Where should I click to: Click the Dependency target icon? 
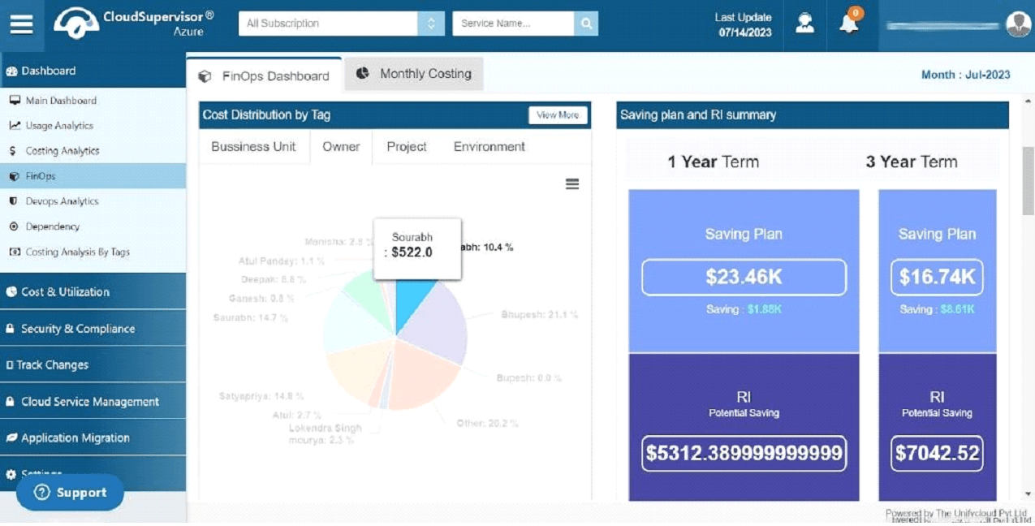coord(13,226)
